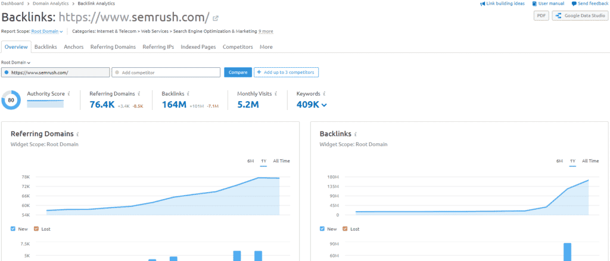Open the Referring IPs tab
The height and width of the screenshot is (261, 610).
158,46
